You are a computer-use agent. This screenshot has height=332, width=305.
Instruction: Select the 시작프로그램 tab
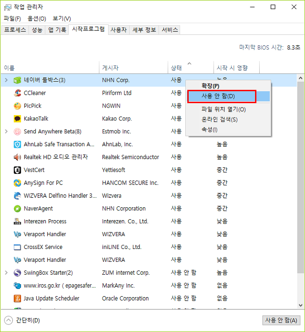(x=88, y=29)
